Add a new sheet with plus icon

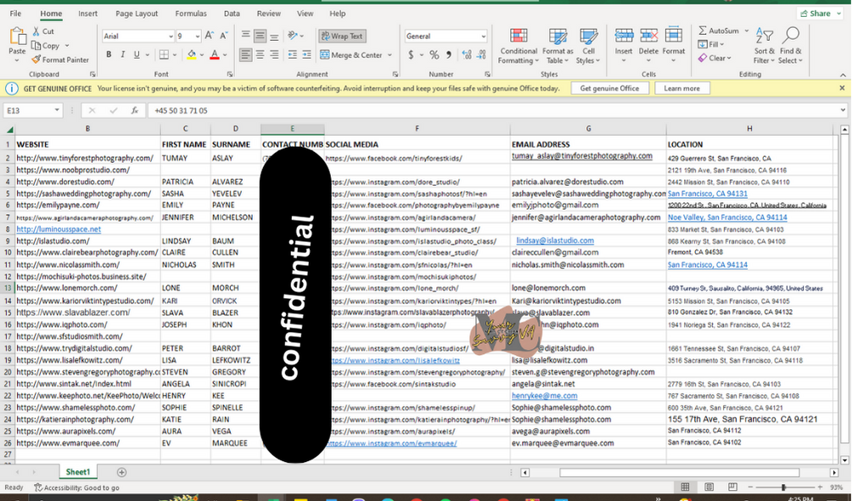[121, 472]
